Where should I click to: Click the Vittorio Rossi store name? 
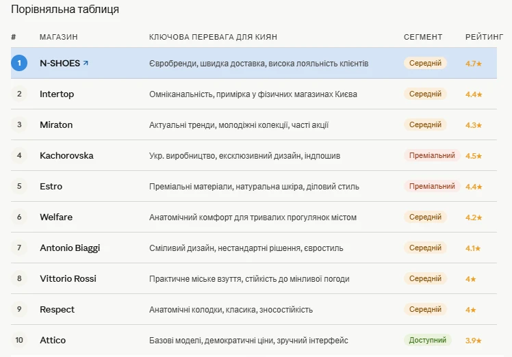tap(68, 278)
